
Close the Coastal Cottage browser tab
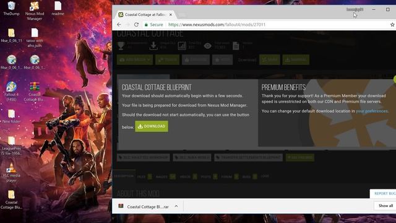click(x=171, y=15)
